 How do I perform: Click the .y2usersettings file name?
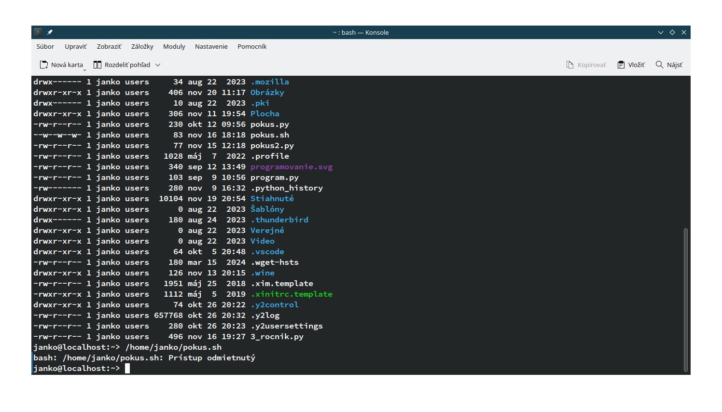coord(287,326)
